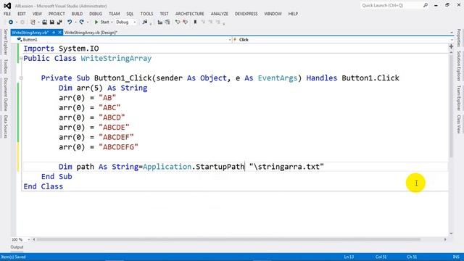This screenshot has height=261, width=464.
Task: Open the Server Explorer side tab
Action: click(x=5, y=42)
